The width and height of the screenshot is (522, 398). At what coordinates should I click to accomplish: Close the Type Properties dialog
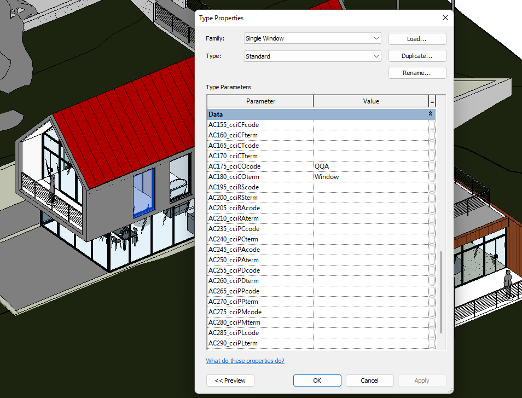tap(445, 18)
